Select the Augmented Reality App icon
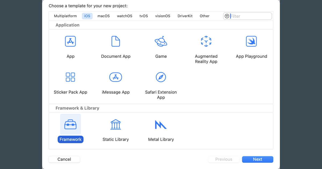322x169 pixels. click(x=206, y=41)
